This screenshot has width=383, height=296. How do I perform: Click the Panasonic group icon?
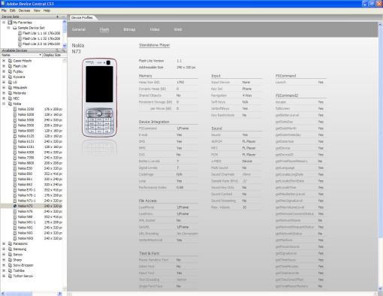coord(10,243)
